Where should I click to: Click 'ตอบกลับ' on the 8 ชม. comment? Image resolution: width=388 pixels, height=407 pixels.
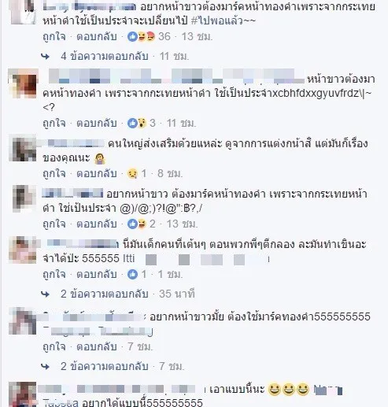click(97, 174)
